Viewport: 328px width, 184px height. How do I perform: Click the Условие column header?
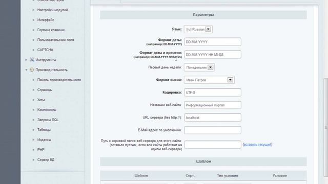(x=280, y=176)
